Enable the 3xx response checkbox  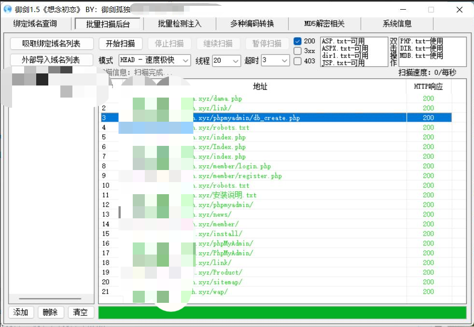297,51
